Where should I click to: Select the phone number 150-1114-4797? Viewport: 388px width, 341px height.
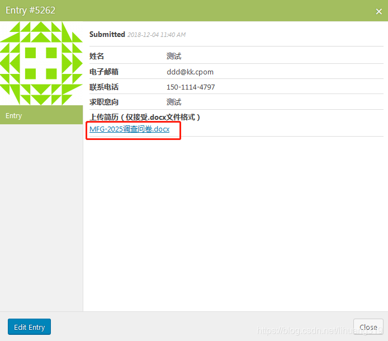pos(191,87)
